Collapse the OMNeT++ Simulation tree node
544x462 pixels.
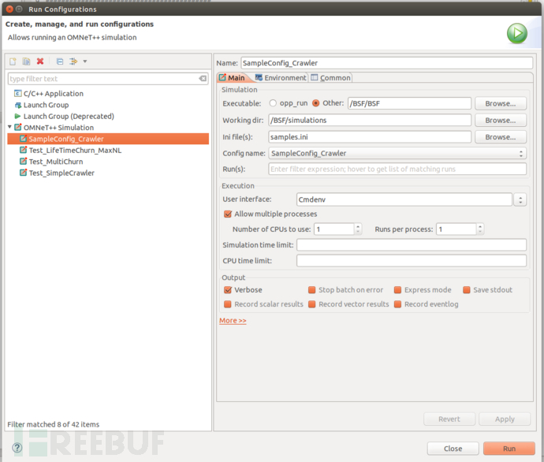(9, 127)
